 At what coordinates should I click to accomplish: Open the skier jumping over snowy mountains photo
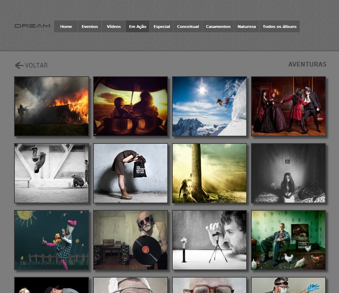click(209, 106)
